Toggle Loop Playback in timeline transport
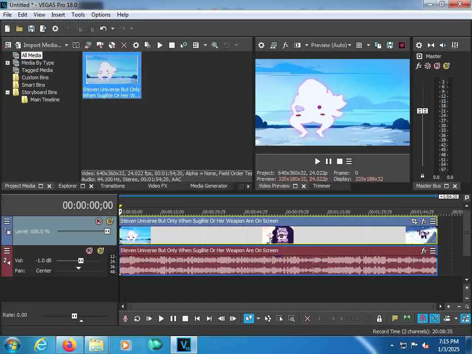 tap(137, 319)
